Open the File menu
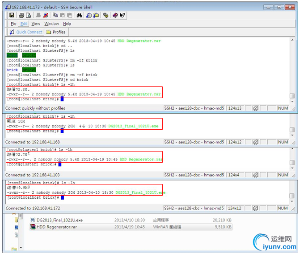 (13, 24)
